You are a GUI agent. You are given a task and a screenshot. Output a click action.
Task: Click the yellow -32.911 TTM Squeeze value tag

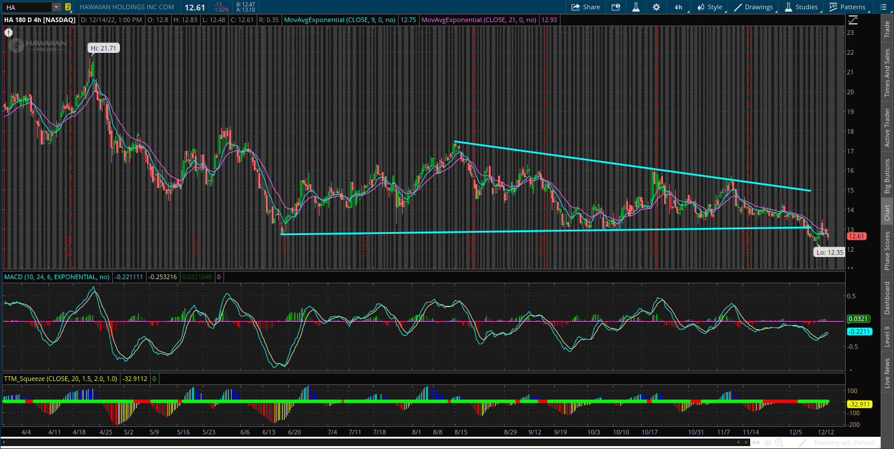[x=859, y=404]
